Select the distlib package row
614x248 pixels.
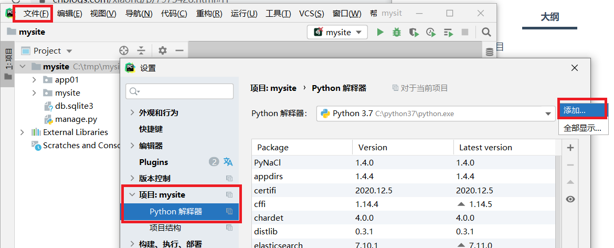[404, 232]
